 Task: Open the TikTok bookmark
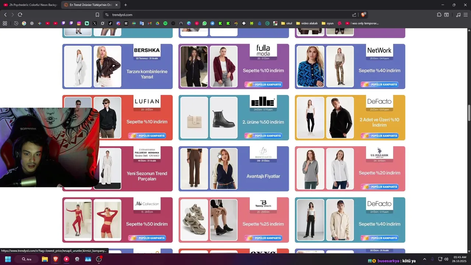(x=110, y=23)
